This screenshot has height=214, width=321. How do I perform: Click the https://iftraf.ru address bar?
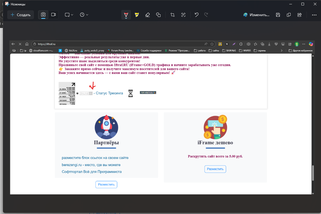[x=123, y=44]
